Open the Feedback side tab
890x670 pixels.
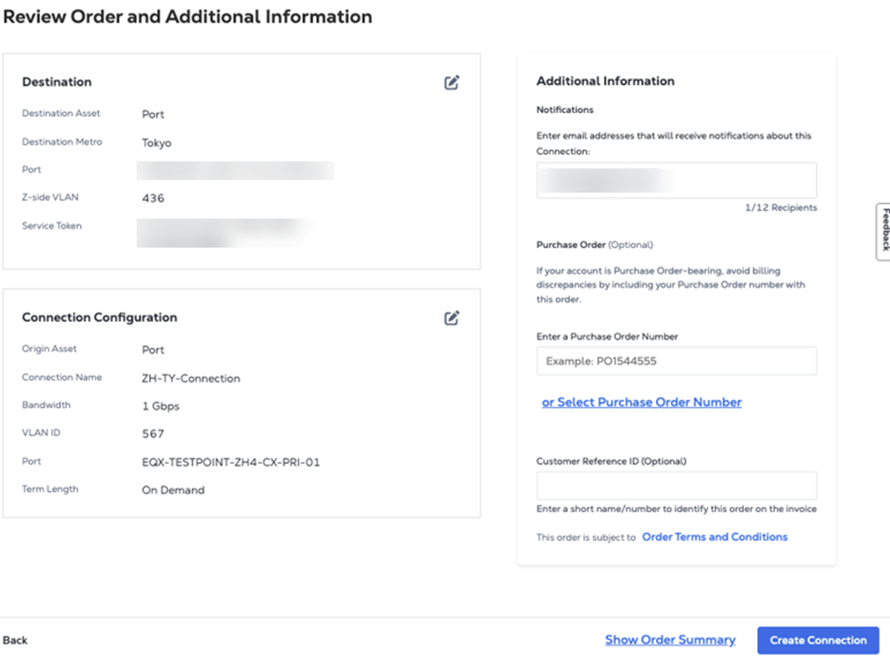pos(883,231)
